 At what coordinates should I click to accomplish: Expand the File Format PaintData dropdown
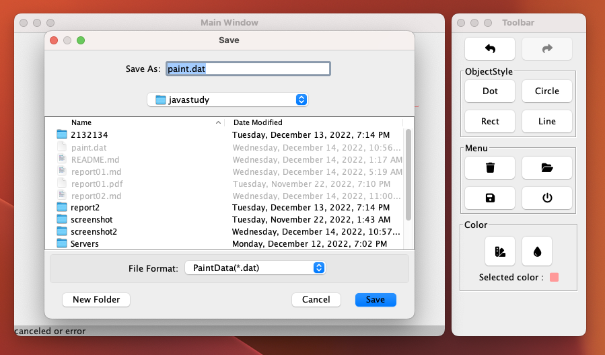[x=254, y=268]
